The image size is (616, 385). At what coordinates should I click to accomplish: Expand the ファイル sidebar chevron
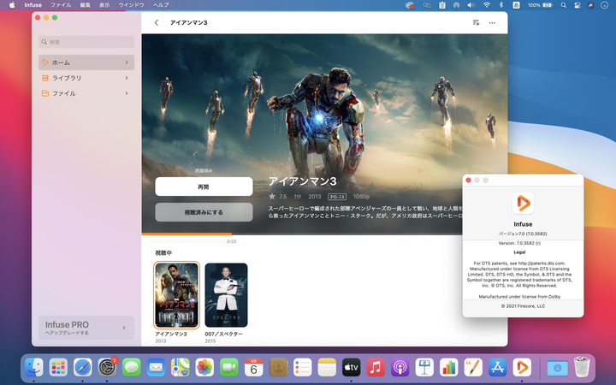coord(127,93)
